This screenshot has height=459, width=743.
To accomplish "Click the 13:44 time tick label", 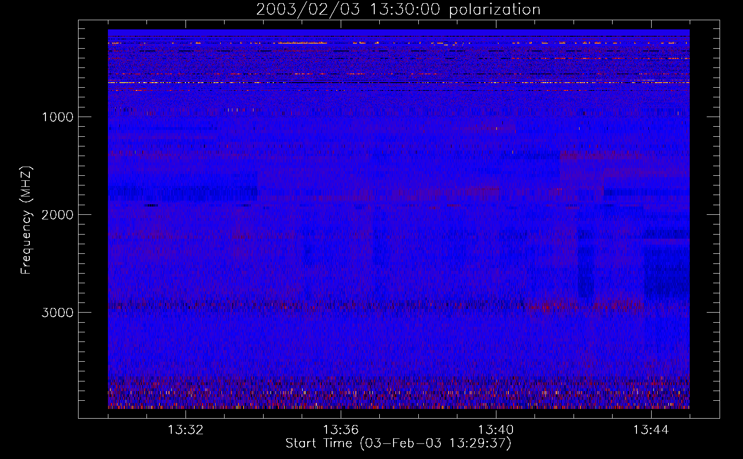I will tap(651, 430).
